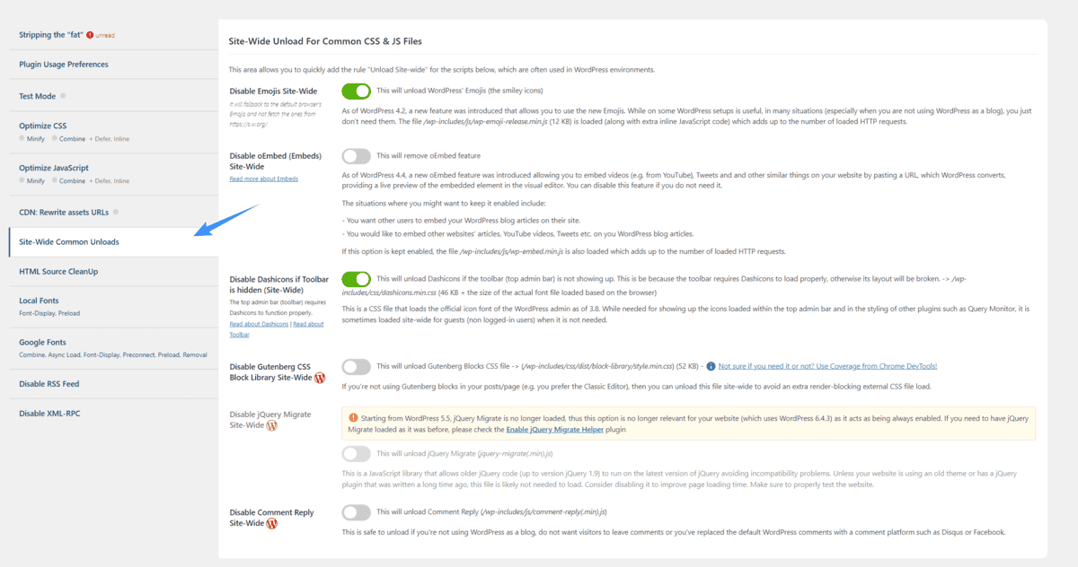Click the Disable Emojis Site-Wide label
The width and height of the screenshot is (1078, 567).
tap(273, 91)
